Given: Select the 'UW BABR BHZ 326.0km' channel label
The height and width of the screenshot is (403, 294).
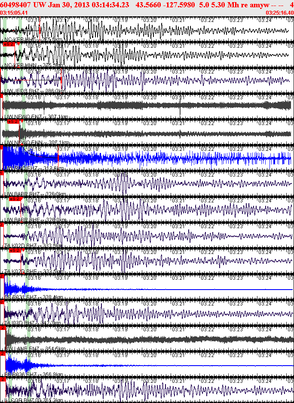Looking at the screenshot, I should tap(35, 194).
